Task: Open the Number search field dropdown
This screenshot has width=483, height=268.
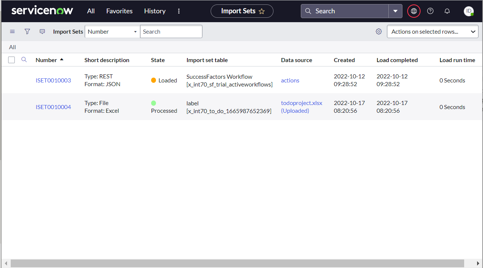Action: pos(135,31)
